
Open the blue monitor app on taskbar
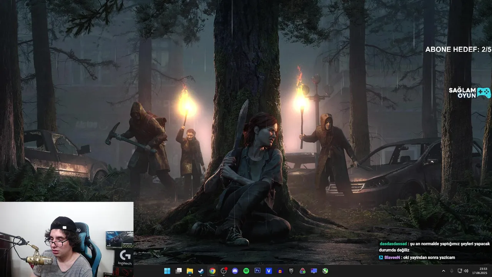tap(314, 271)
